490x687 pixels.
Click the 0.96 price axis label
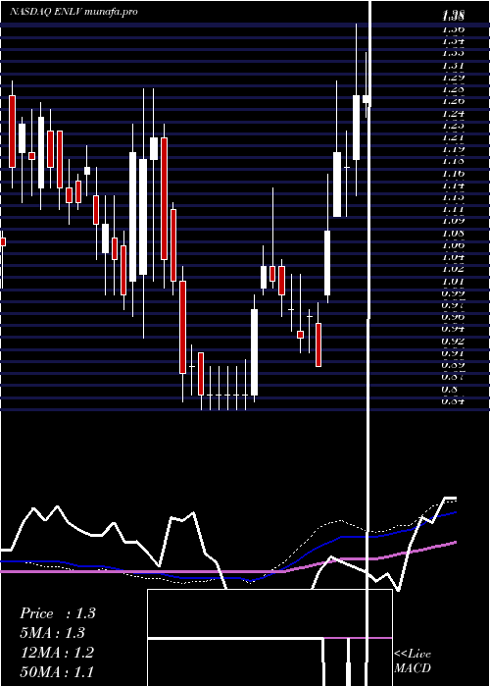[453, 317]
